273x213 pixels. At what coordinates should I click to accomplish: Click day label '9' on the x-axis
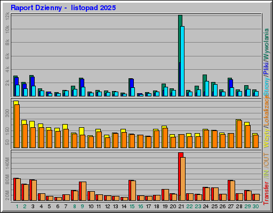pyautogui.click(x=83, y=207)
